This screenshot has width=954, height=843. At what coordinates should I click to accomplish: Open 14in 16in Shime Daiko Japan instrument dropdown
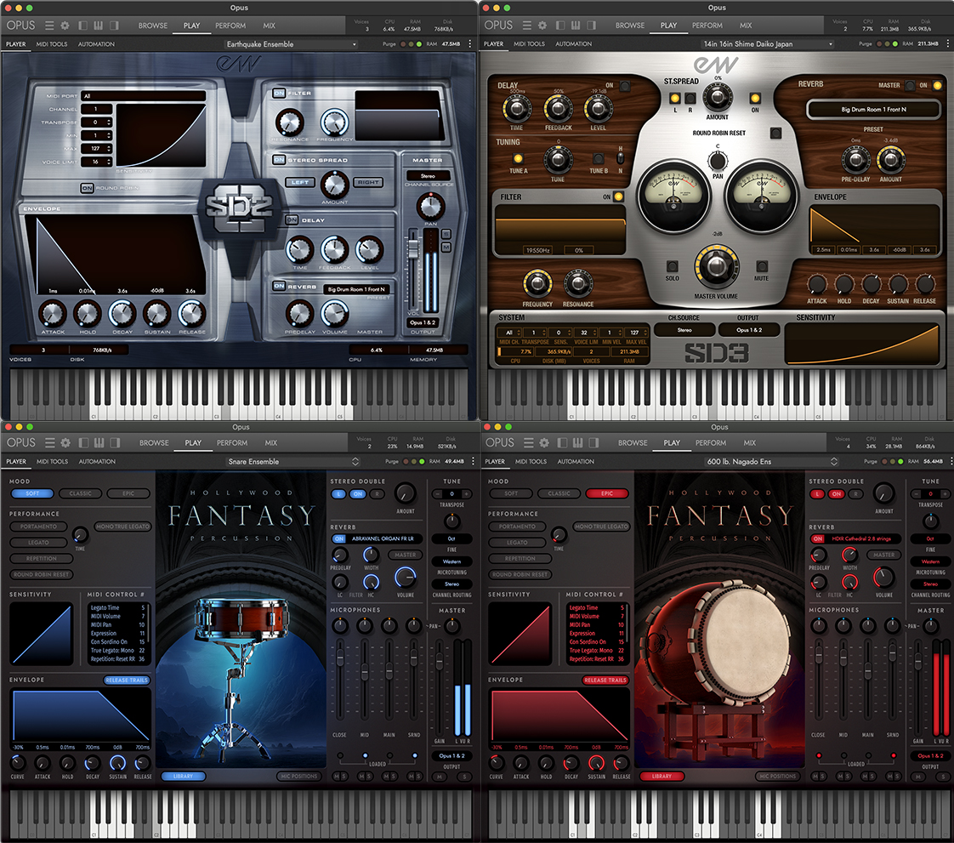767,44
